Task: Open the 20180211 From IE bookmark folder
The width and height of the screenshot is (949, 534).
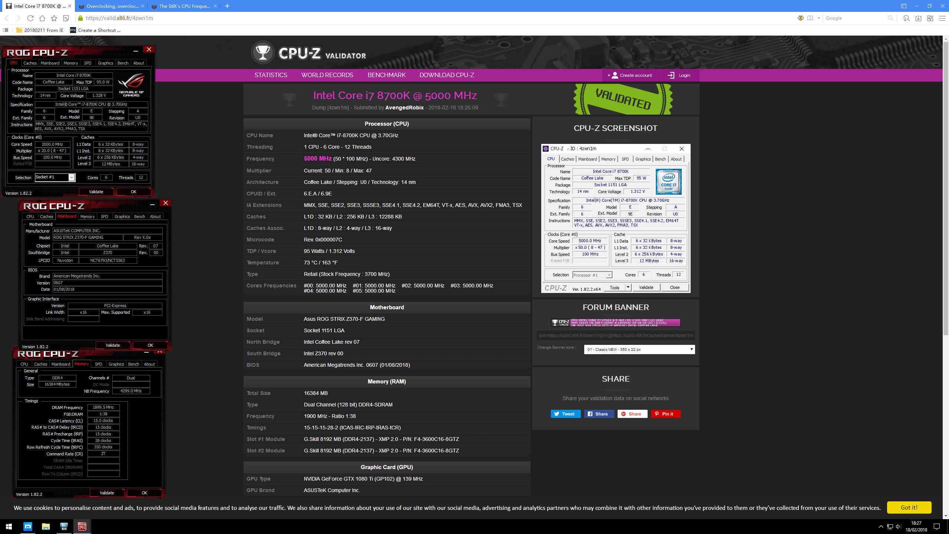Action: point(40,30)
